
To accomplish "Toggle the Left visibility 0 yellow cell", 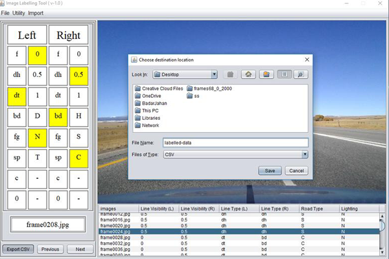I will click(37, 55).
